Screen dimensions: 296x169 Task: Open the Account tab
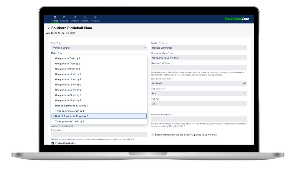[x=95, y=19]
